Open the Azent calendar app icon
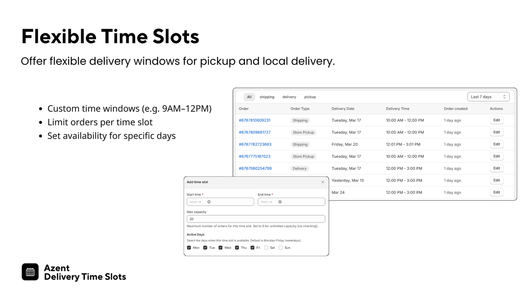 click(30, 272)
